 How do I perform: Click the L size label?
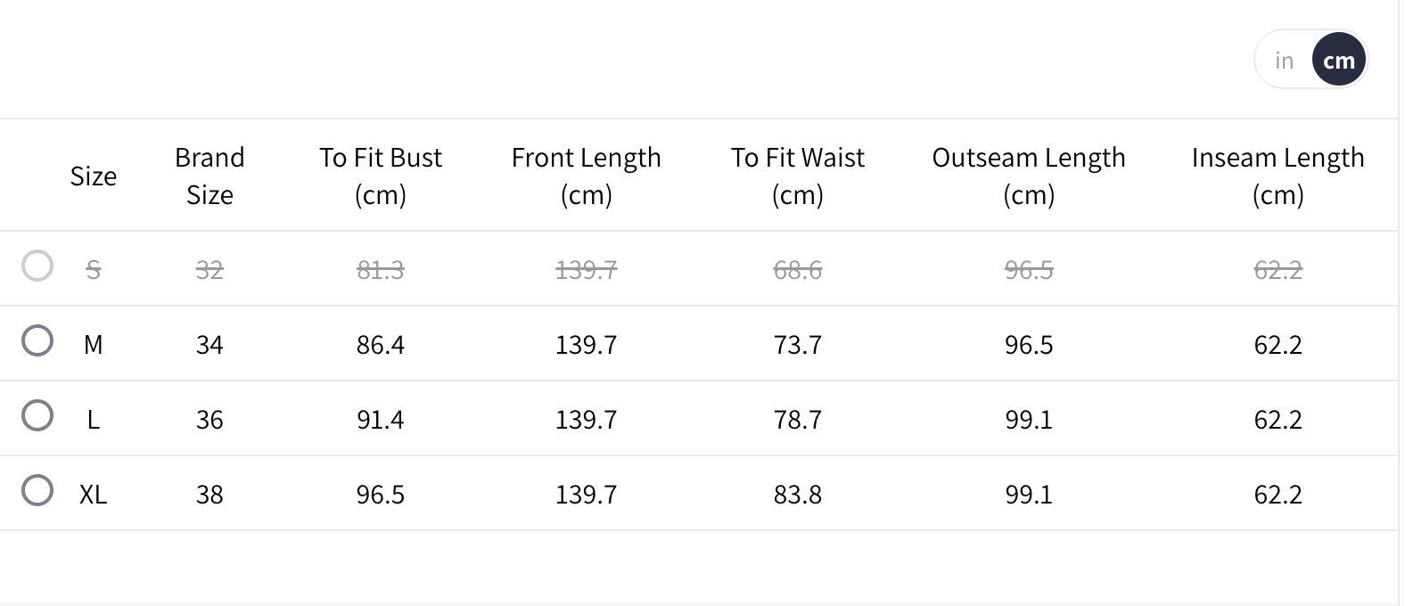pyautogui.click(x=94, y=420)
